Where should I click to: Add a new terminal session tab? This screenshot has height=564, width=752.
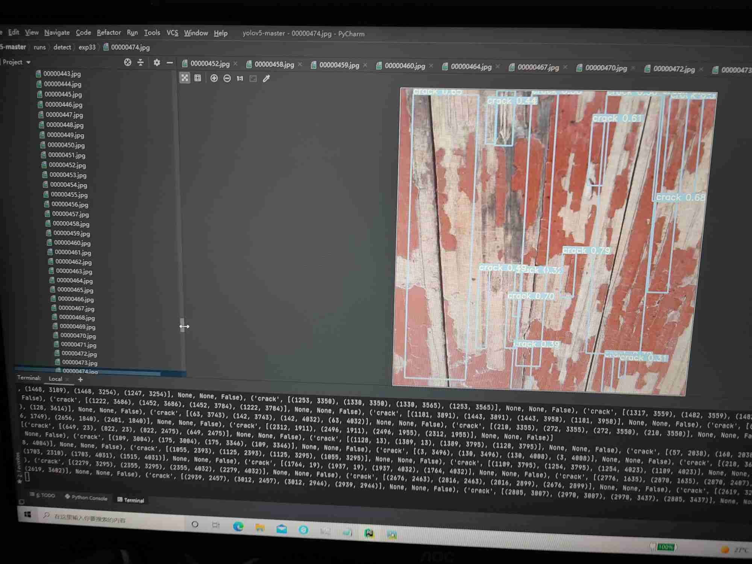pos(80,379)
